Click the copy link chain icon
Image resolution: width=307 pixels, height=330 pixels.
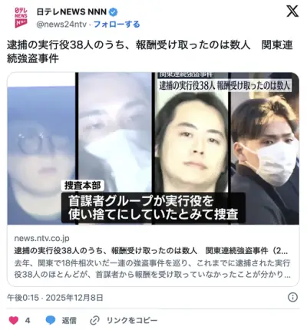coord(94,320)
